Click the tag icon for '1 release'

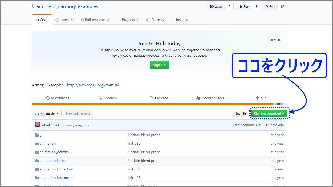pyautogui.click(x=152, y=98)
